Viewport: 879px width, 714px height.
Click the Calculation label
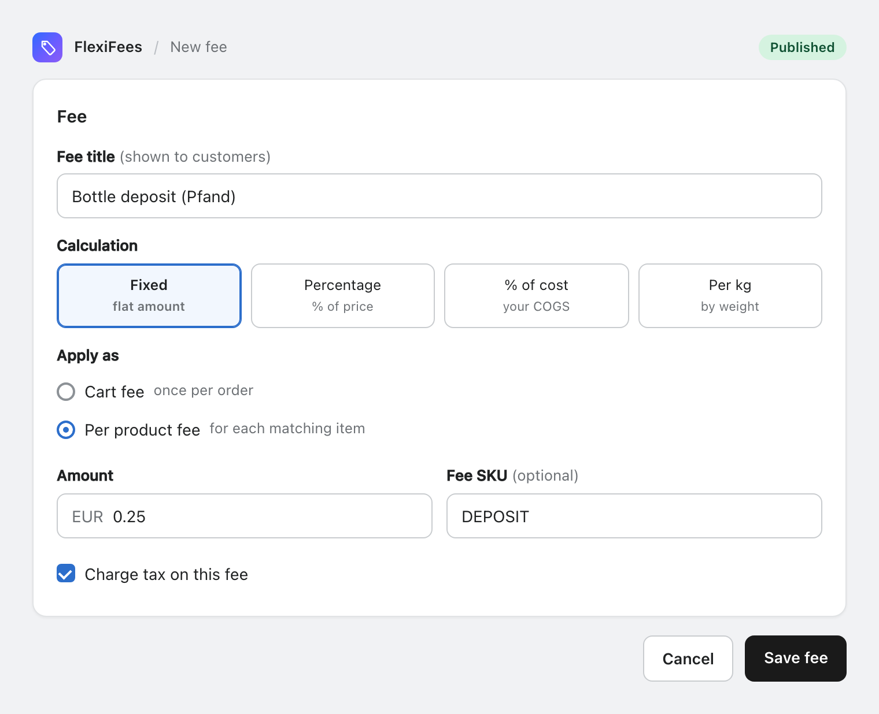point(97,246)
